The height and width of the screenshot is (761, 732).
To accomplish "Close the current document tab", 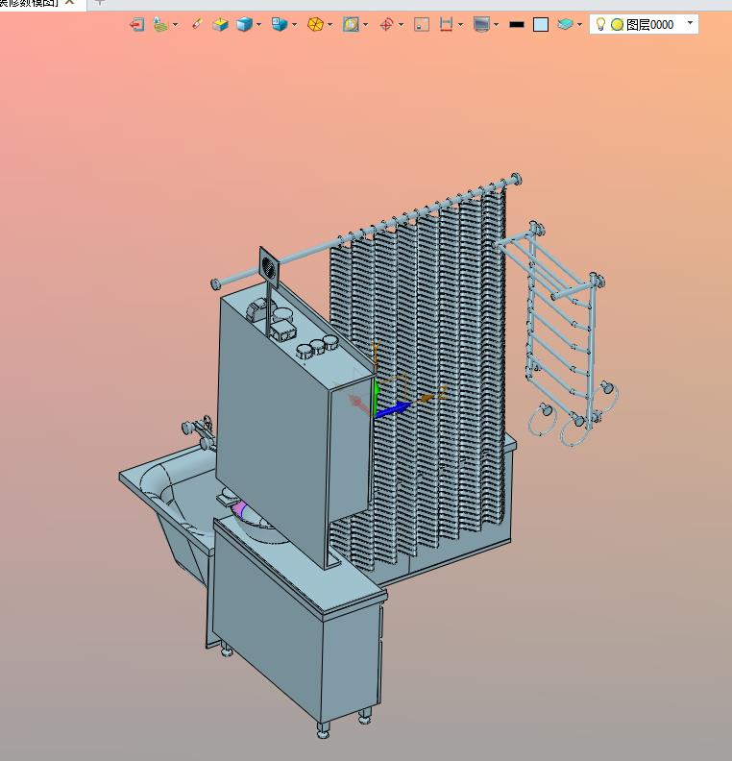I will 69,2.
